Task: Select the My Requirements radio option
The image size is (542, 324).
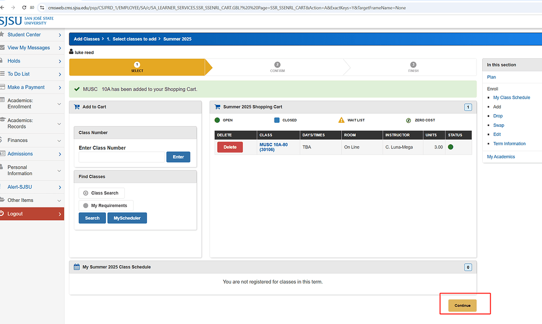Action: click(86, 206)
